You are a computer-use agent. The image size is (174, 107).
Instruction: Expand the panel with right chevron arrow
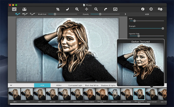pyautogui.click(x=125, y=14)
